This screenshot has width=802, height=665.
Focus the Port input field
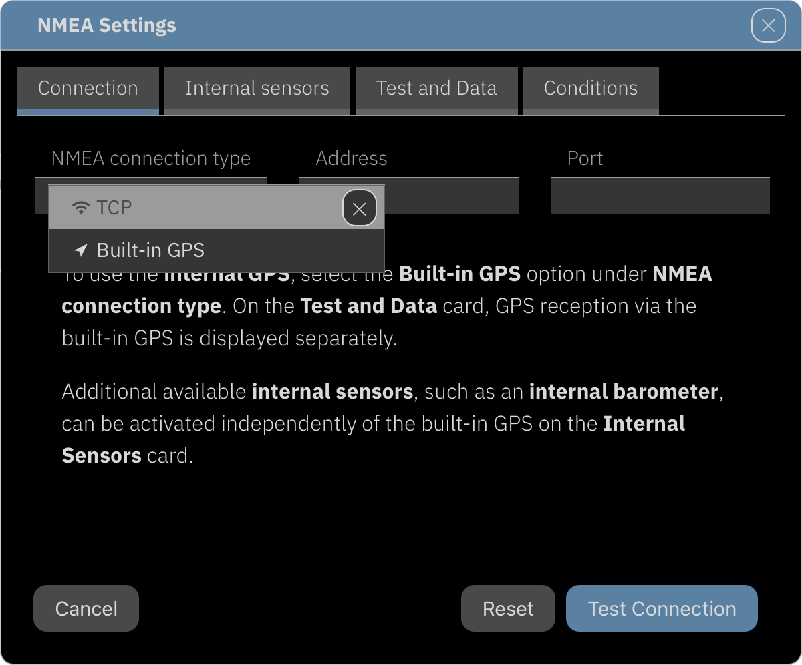[660, 196]
